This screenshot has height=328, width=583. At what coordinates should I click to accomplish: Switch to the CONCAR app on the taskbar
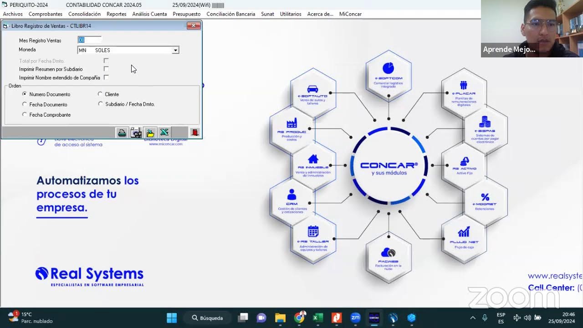point(374,318)
